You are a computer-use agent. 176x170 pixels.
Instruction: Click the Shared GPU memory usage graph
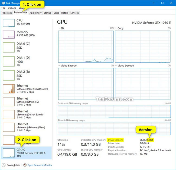click(x=114, y=129)
